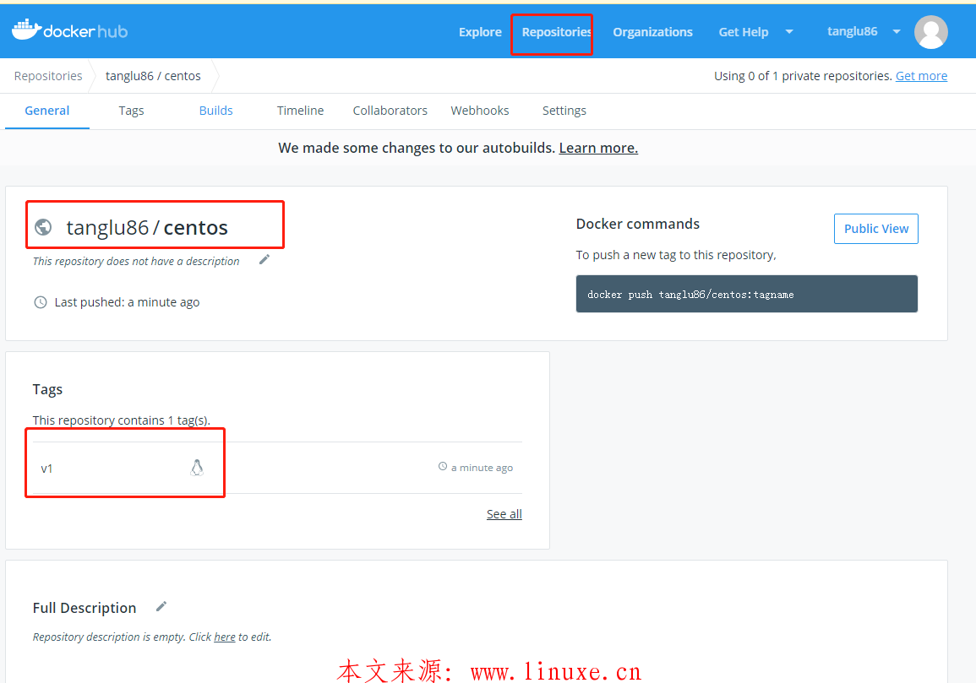Open Organizations in the top navigation
976x683 pixels.
click(652, 32)
